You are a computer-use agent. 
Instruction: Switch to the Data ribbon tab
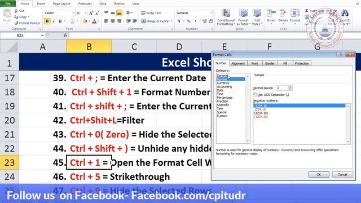103,4
